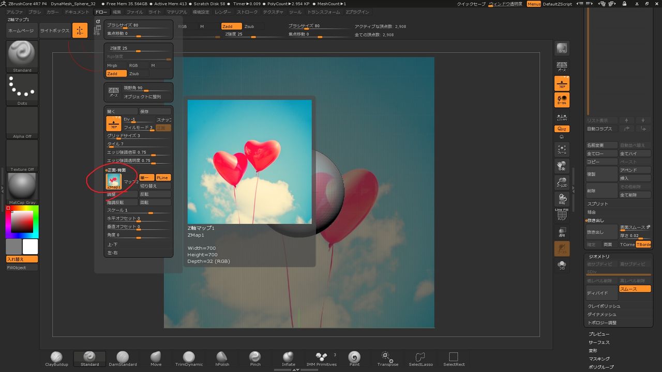Toggle the TBorder option
662x372 pixels.
pyautogui.click(x=643, y=244)
